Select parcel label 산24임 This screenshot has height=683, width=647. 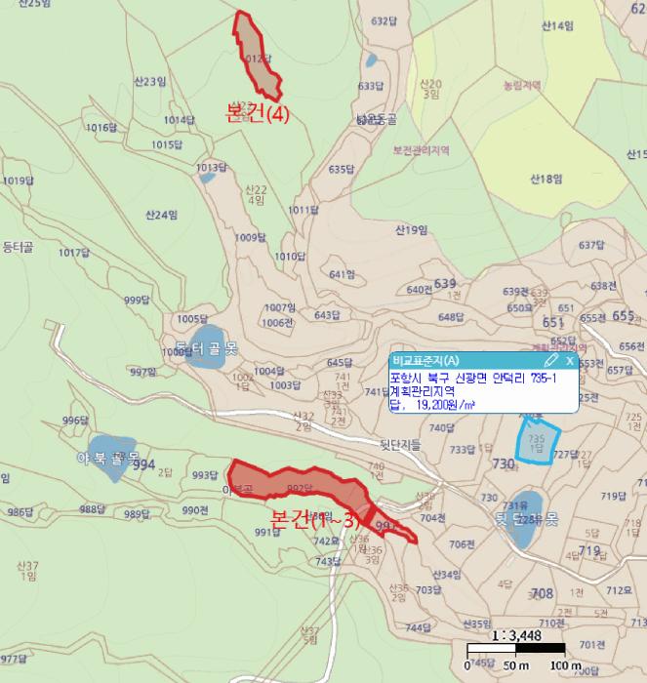coord(161,215)
